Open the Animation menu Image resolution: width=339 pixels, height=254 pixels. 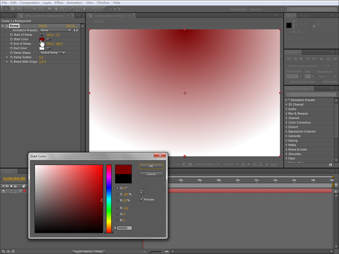coord(75,2)
